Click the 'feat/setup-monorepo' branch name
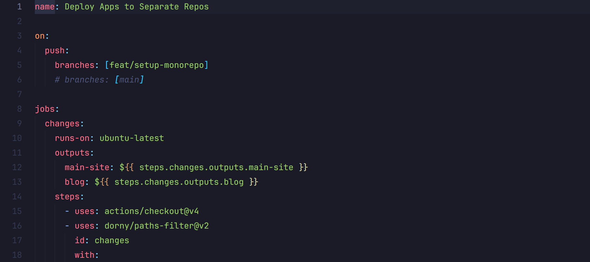Image resolution: width=590 pixels, height=262 pixels. coord(156,65)
